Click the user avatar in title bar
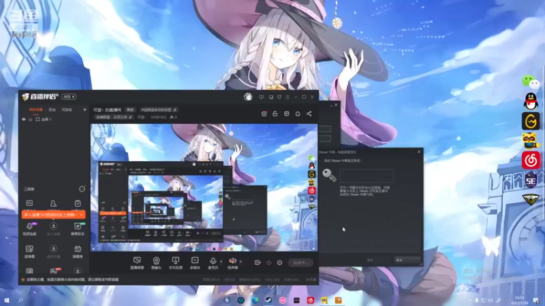Screen dimensions: 545x306 point(248,97)
